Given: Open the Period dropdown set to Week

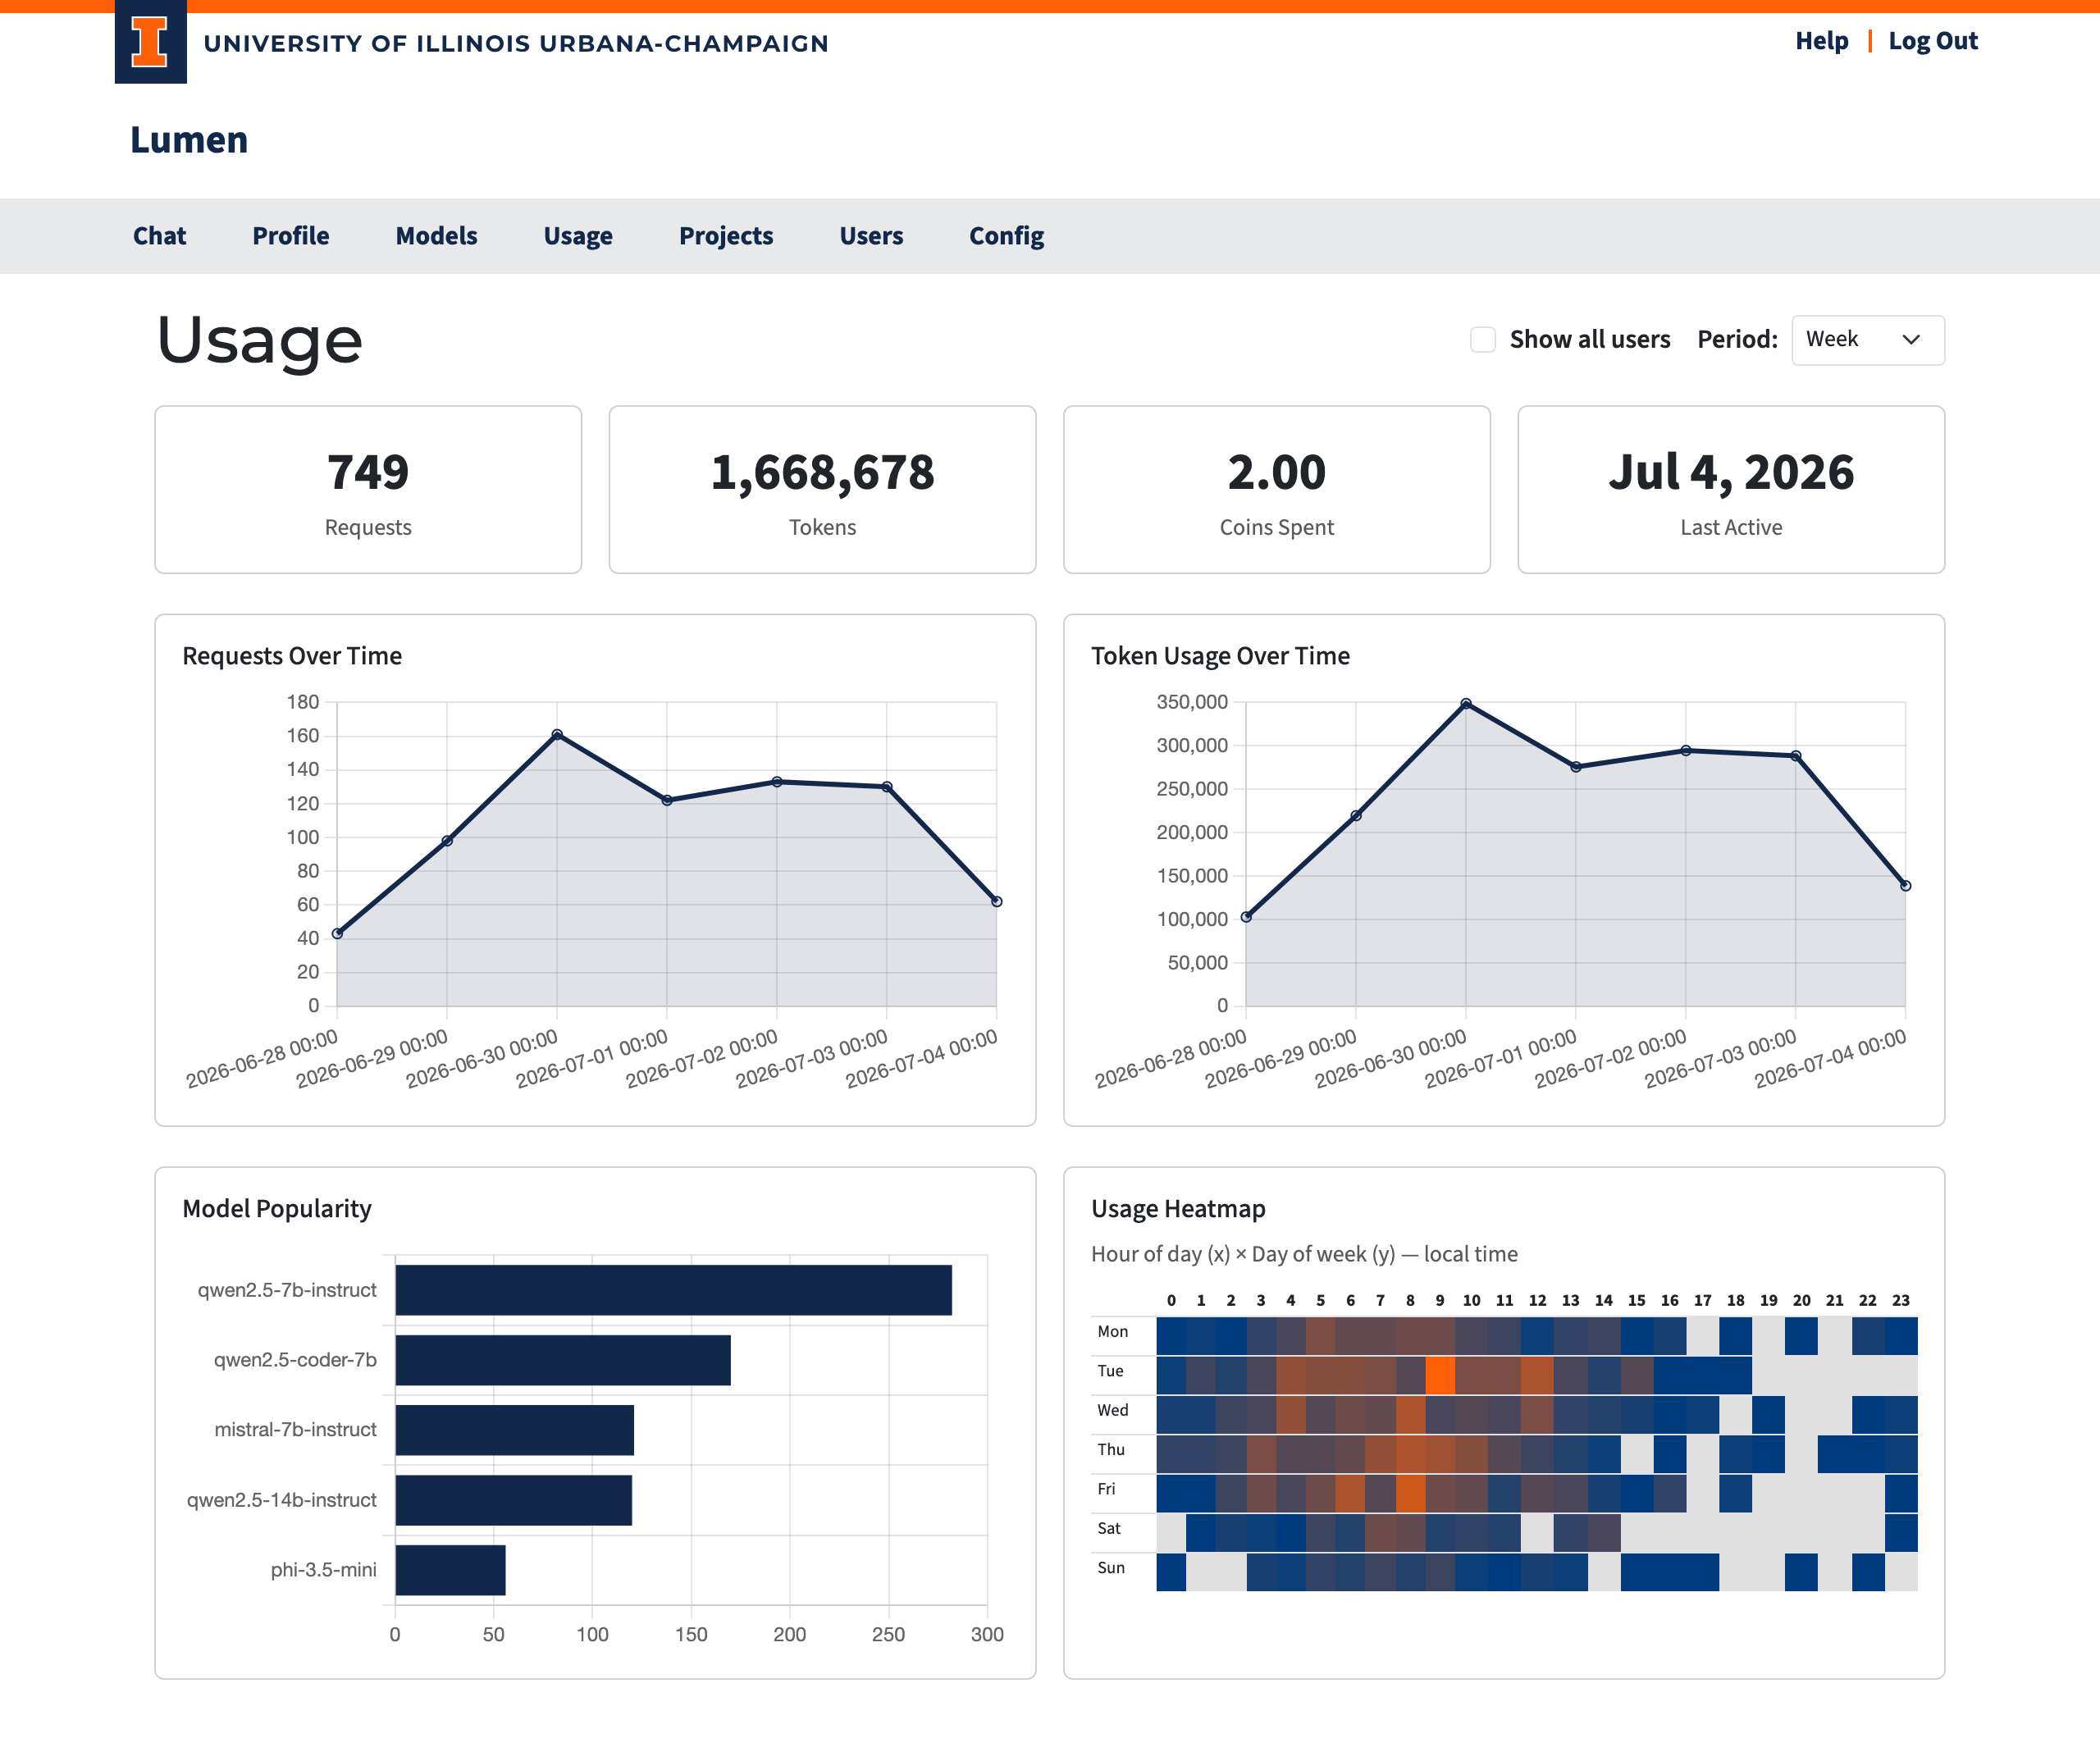Looking at the screenshot, I should (1867, 340).
